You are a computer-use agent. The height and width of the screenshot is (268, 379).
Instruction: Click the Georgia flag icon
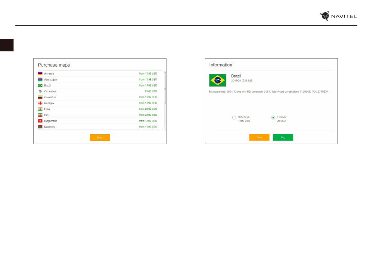pos(40,103)
